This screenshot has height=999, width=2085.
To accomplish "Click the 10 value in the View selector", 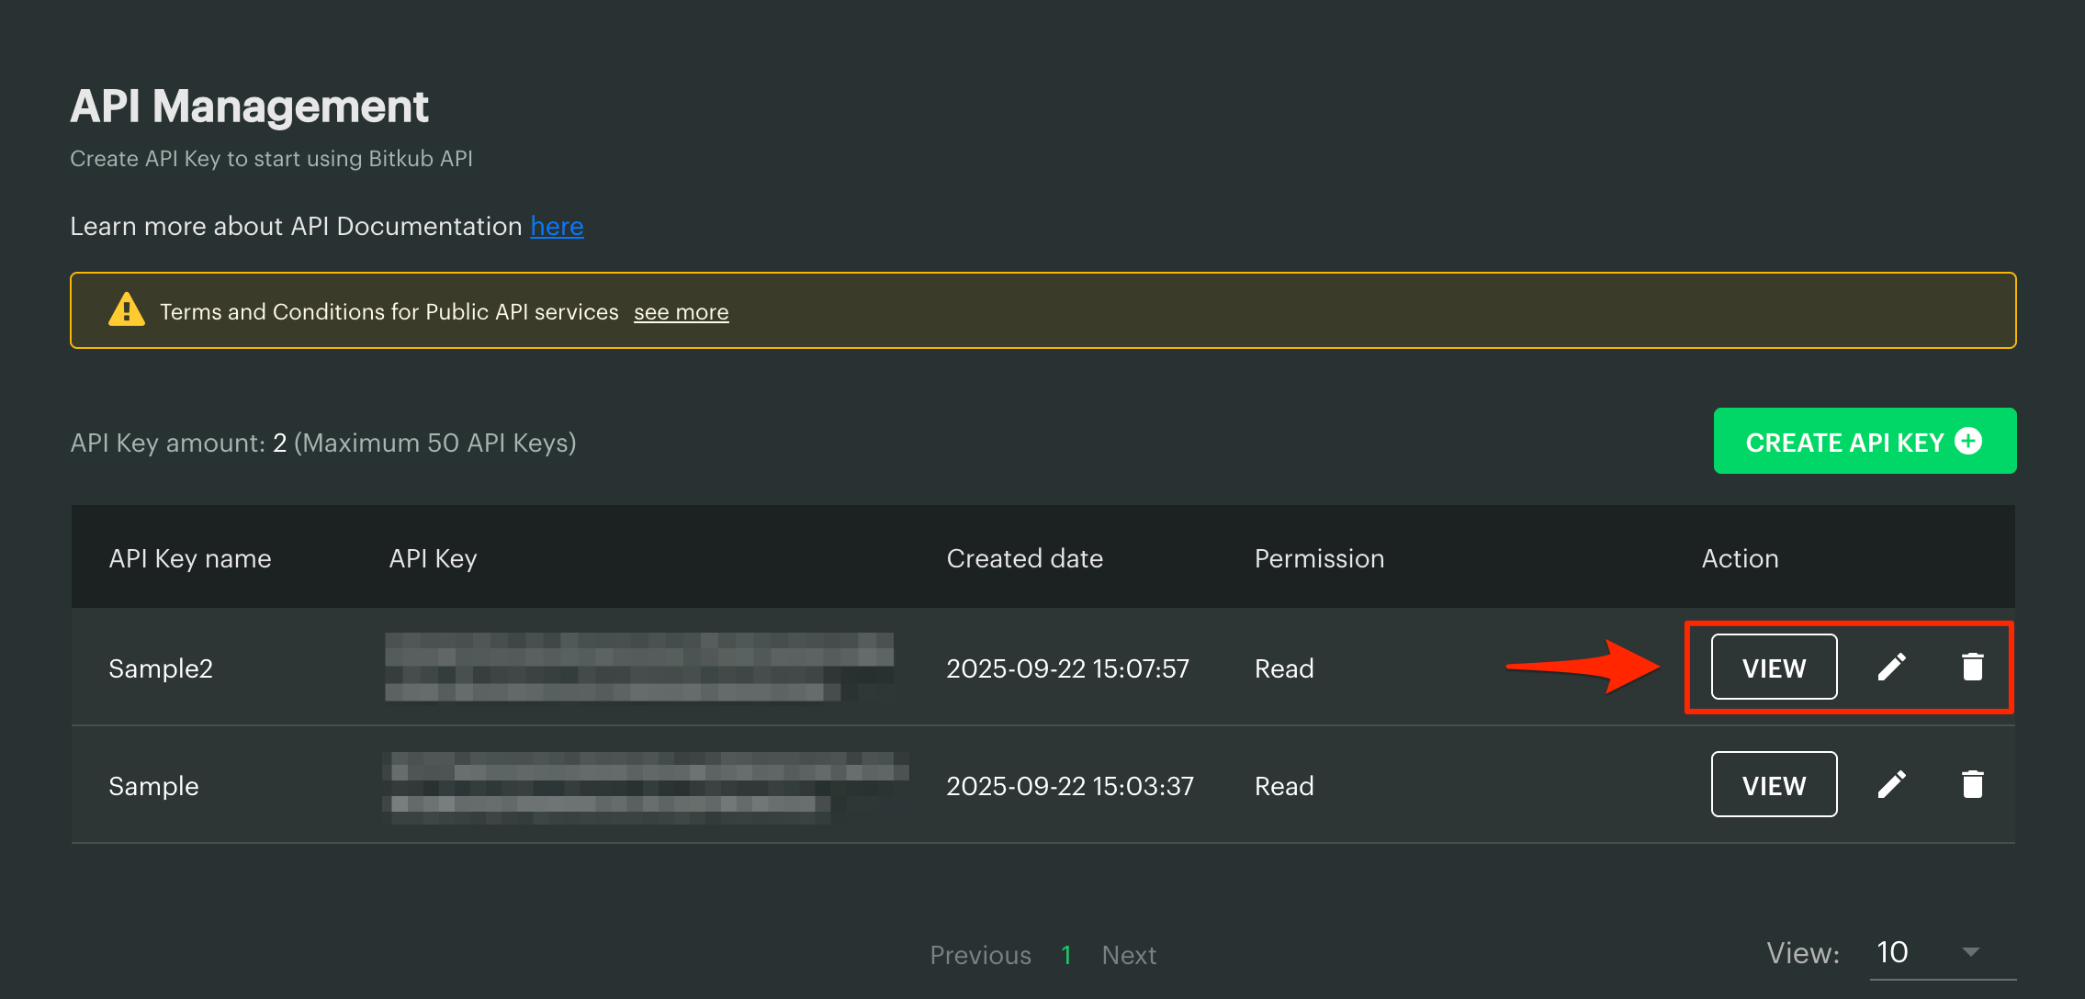I will pyautogui.click(x=1893, y=952).
